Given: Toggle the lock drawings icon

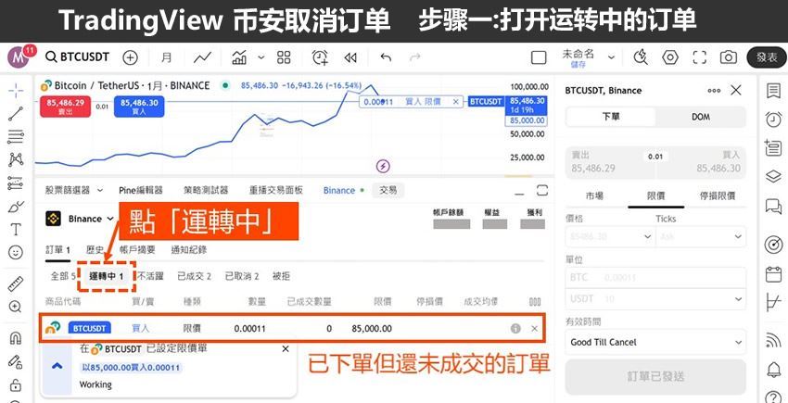Looking at the screenshot, I should click(15, 385).
